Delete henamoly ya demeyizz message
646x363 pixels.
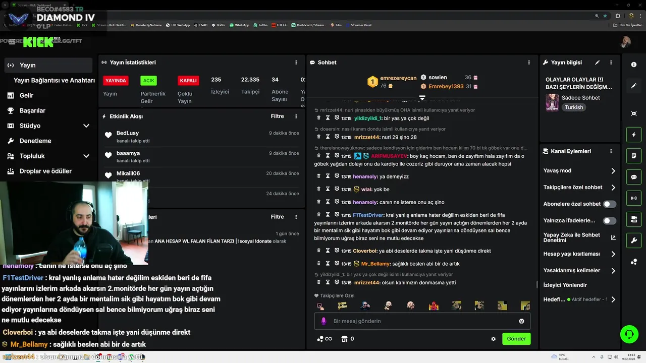point(318,176)
